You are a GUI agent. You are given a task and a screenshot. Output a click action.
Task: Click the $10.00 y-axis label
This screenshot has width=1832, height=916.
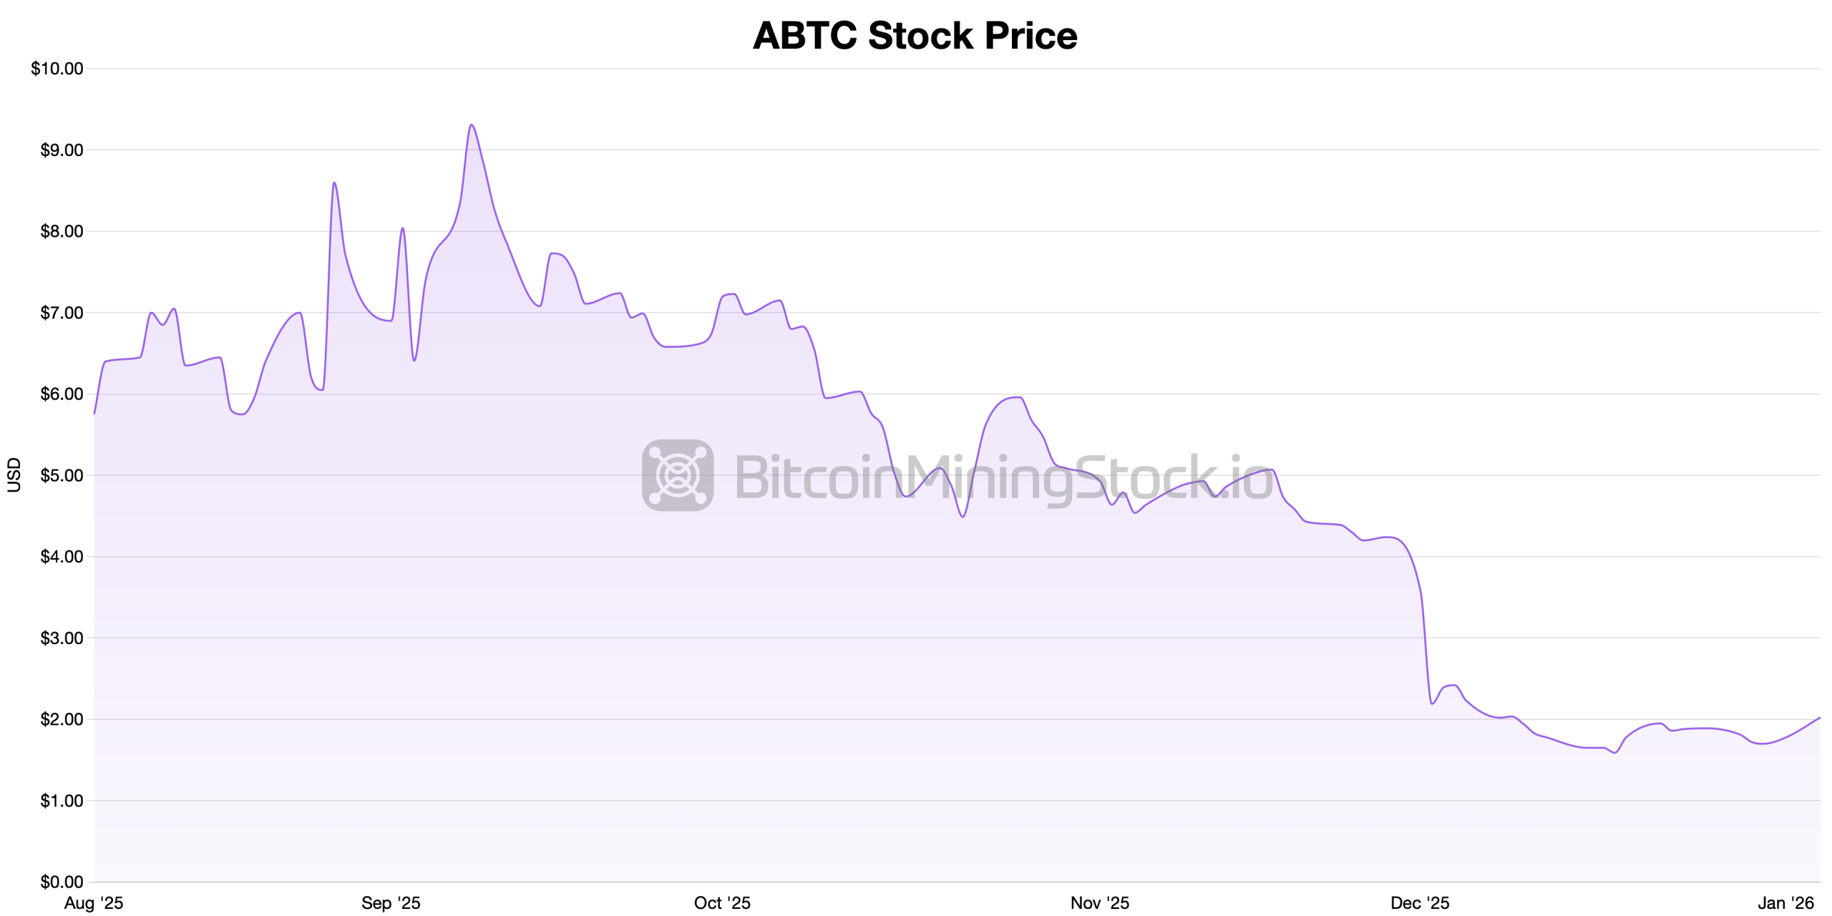tap(57, 69)
